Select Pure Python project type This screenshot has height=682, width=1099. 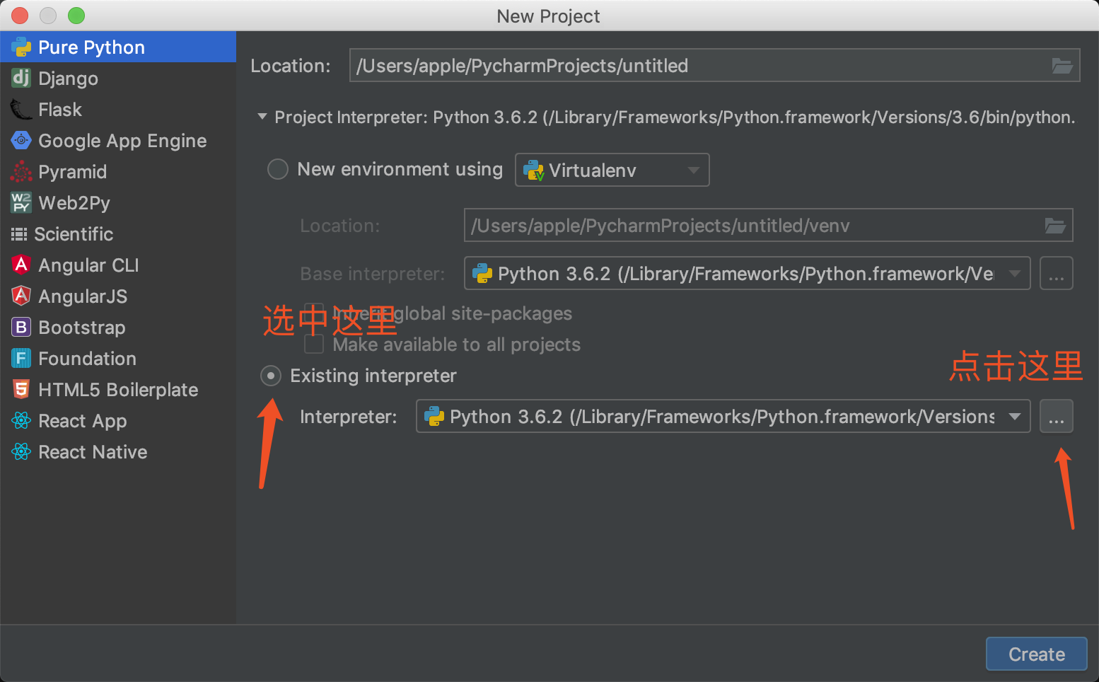118,47
